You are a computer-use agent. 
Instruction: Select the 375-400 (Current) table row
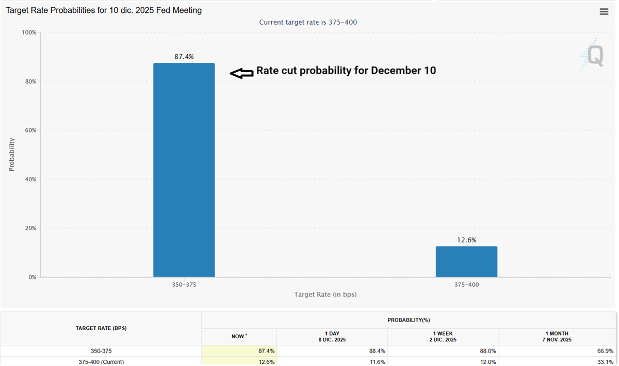pos(101,362)
